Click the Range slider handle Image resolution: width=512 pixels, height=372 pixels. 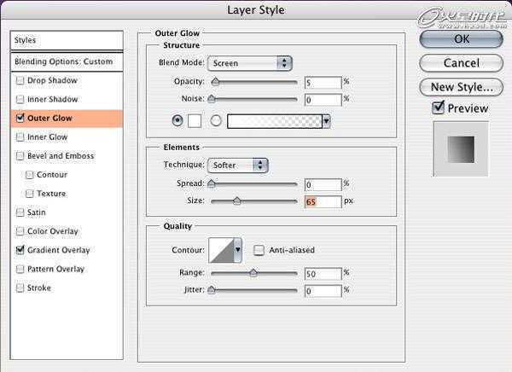[x=253, y=273]
